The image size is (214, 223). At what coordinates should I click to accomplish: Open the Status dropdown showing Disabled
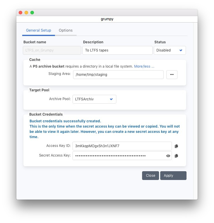click(170, 50)
